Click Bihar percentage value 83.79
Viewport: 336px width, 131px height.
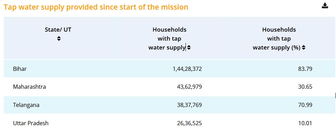click(305, 69)
